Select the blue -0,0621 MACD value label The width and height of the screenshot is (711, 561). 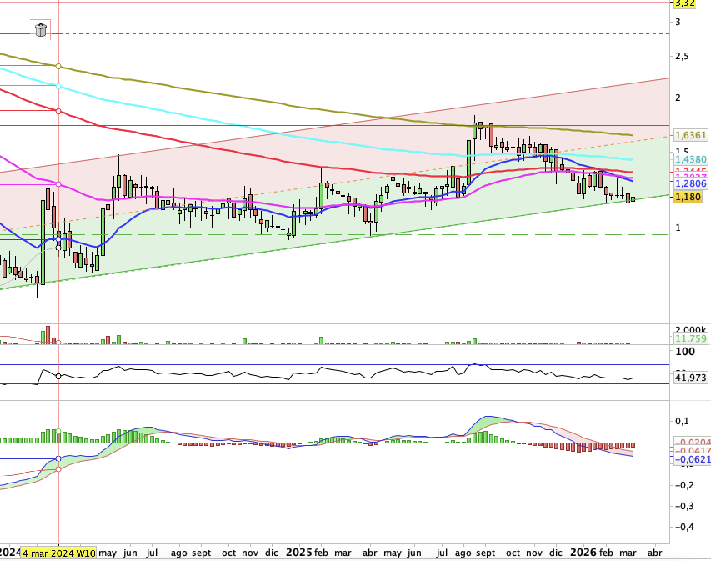point(692,459)
